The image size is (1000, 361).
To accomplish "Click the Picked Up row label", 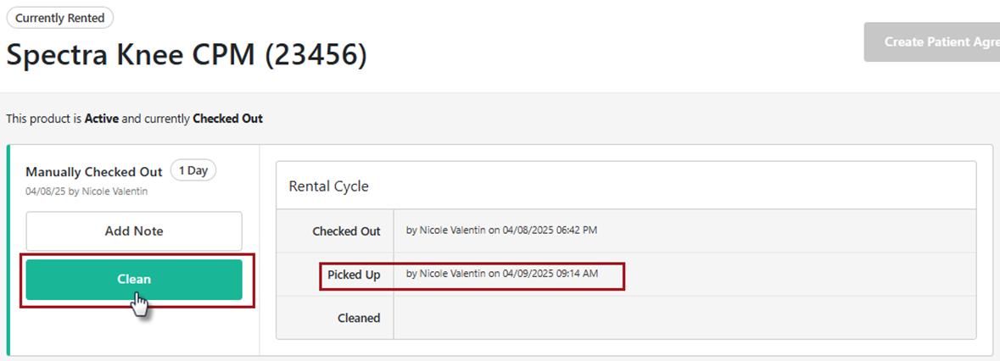I will (x=354, y=275).
